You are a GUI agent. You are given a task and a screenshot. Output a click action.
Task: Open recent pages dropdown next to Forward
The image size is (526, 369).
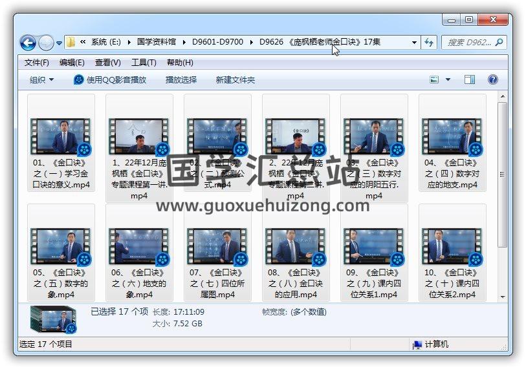click(x=60, y=43)
